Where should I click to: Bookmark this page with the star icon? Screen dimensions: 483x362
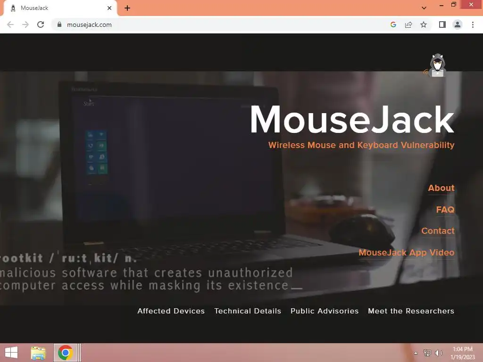pyautogui.click(x=424, y=25)
